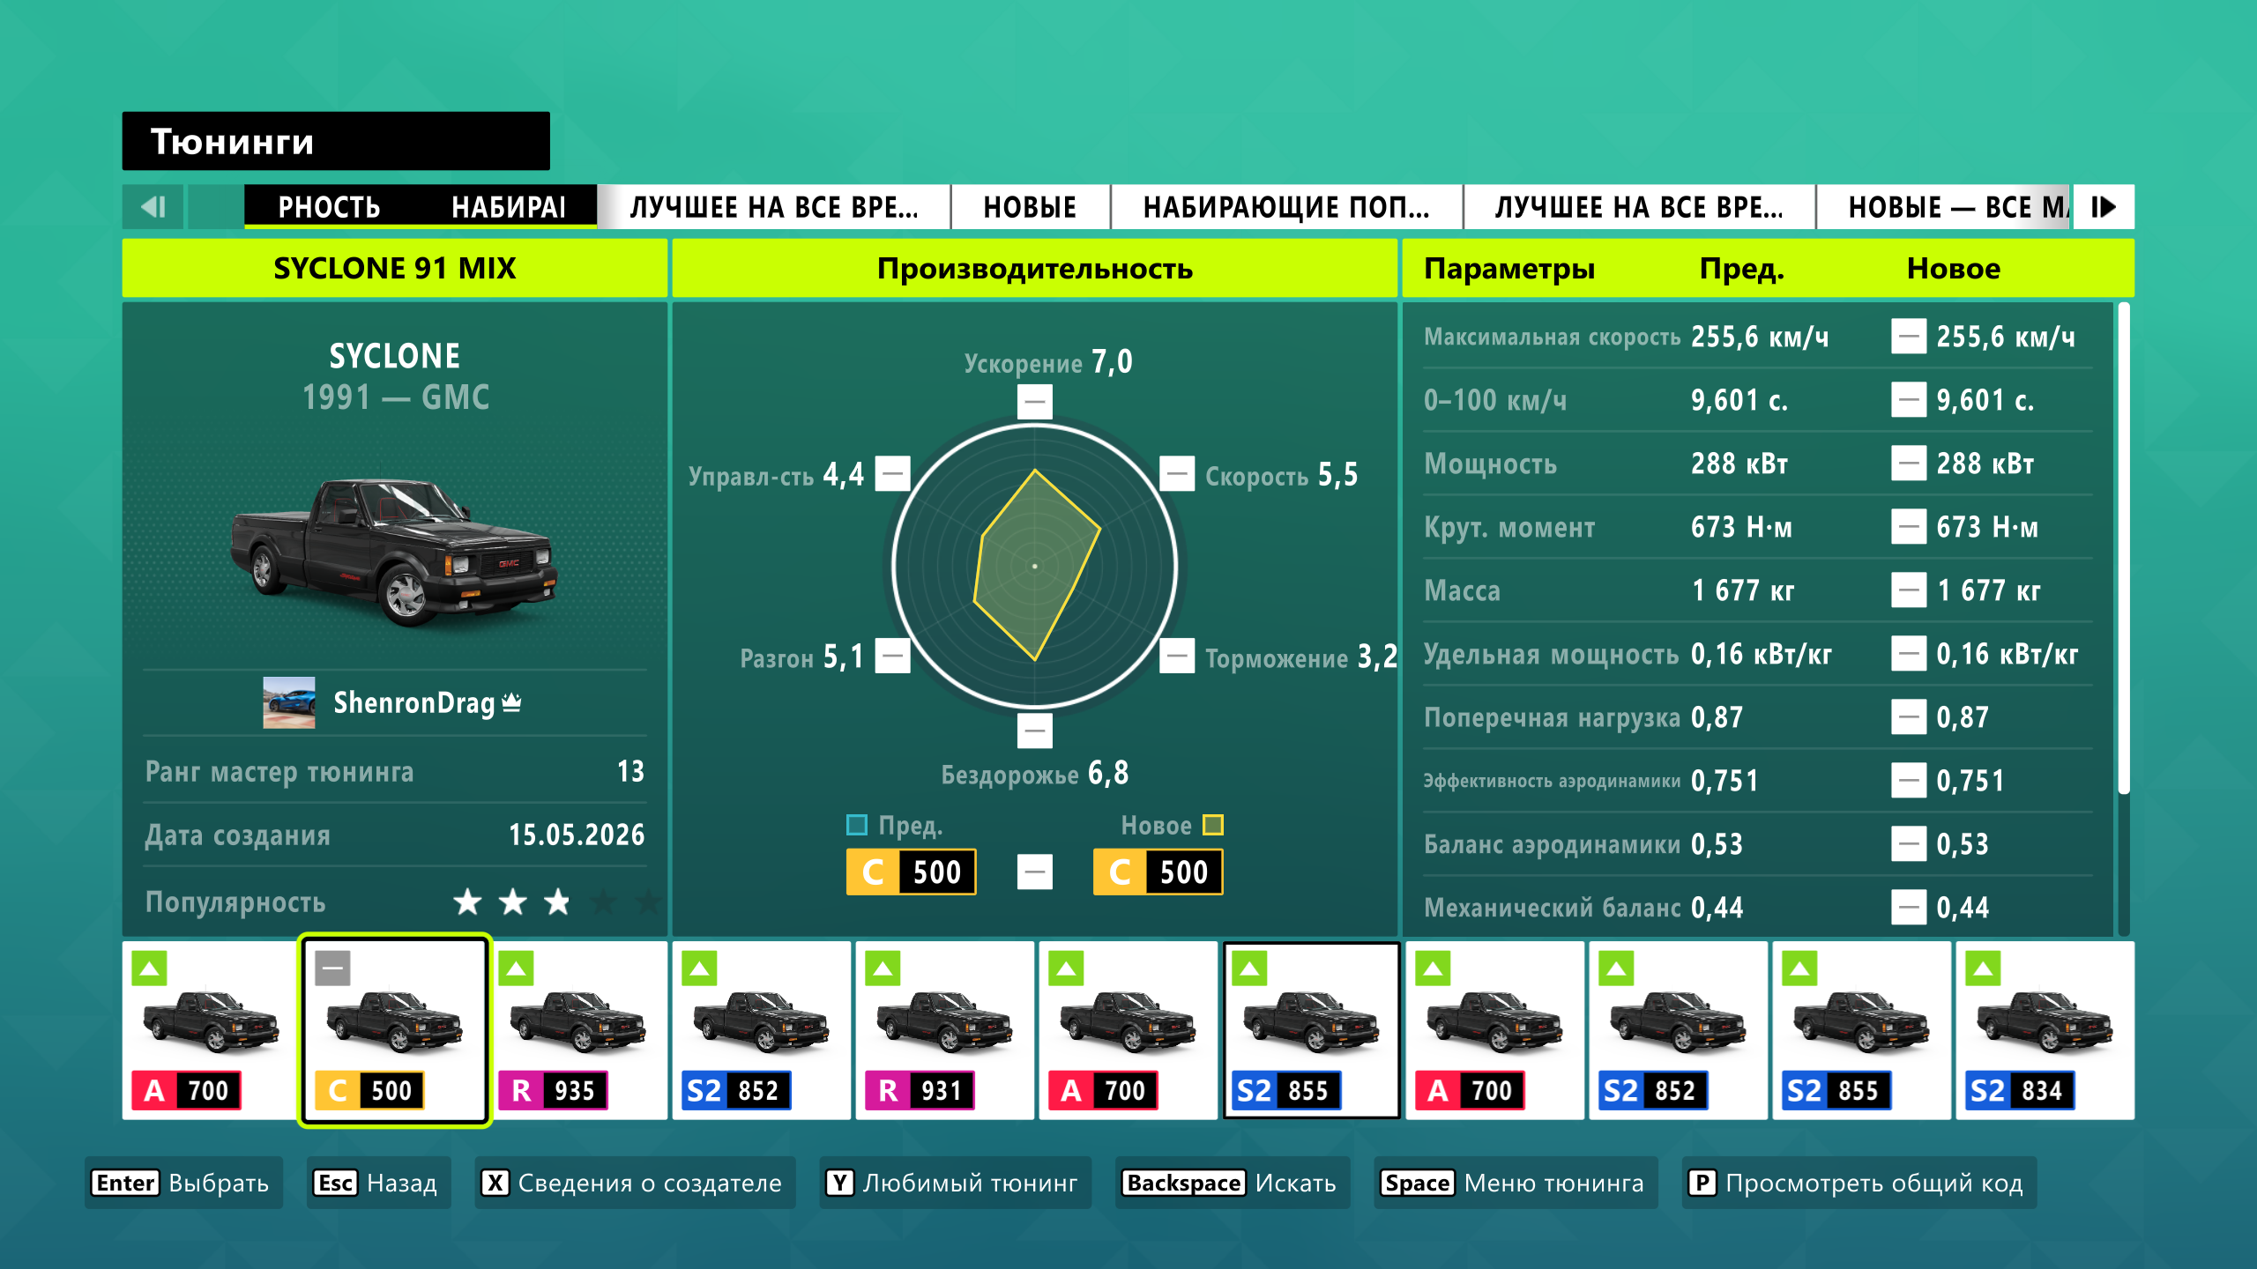The width and height of the screenshot is (2257, 1269).
Task: Click the change indicator in the Мощность row
Action: point(1909,464)
